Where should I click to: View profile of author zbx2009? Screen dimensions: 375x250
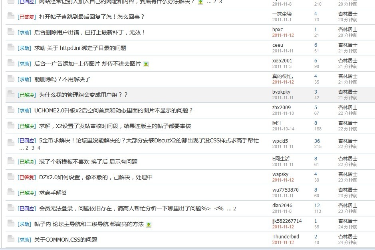(282, 107)
